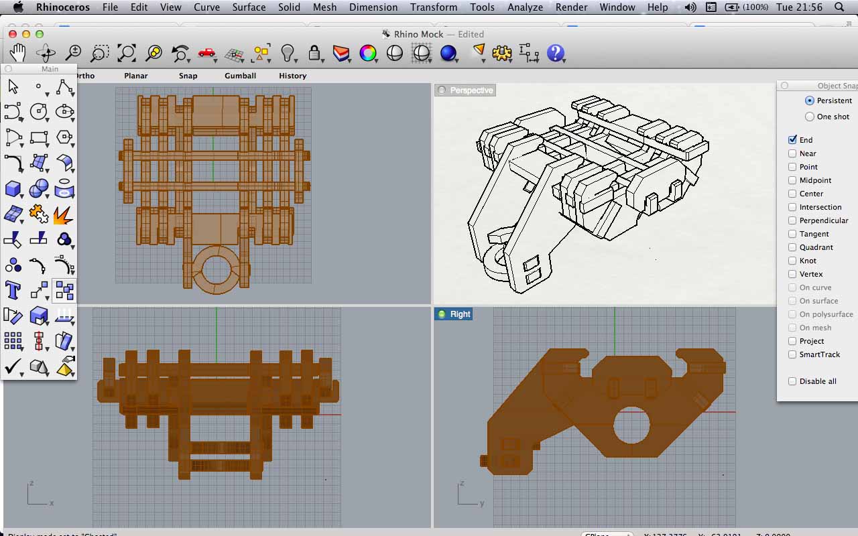Enable the Midpoint object snap
Viewport: 858px width, 536px height.
coord(793,180)
